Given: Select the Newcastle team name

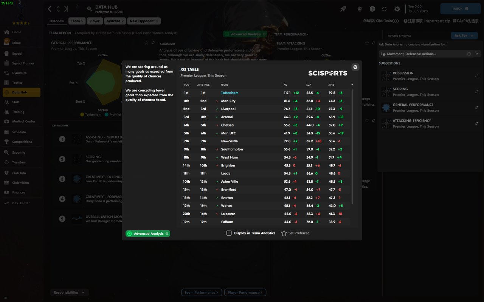Looking at the screenshot, I should 229,141.
